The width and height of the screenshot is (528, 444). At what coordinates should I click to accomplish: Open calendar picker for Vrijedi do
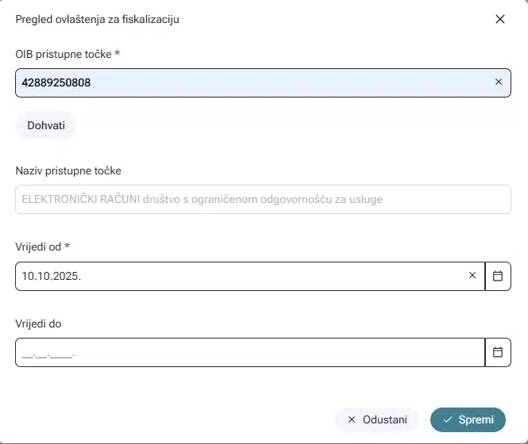(498, 352)
